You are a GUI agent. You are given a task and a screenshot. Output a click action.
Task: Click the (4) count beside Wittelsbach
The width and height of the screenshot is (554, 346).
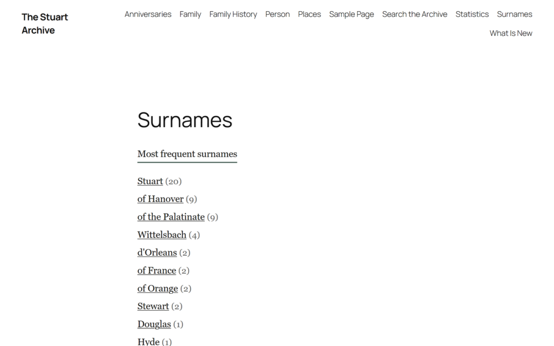(194, 235)
